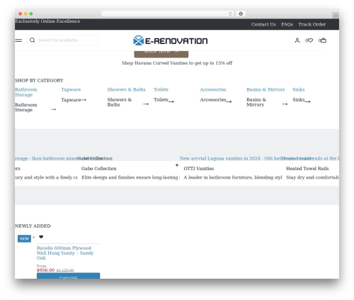354x300 pixels.
Task: Click the black Tapware label
Action: point(71,100)
